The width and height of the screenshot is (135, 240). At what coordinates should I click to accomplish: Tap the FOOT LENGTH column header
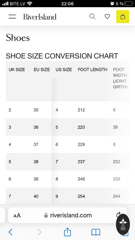point(92,70)
